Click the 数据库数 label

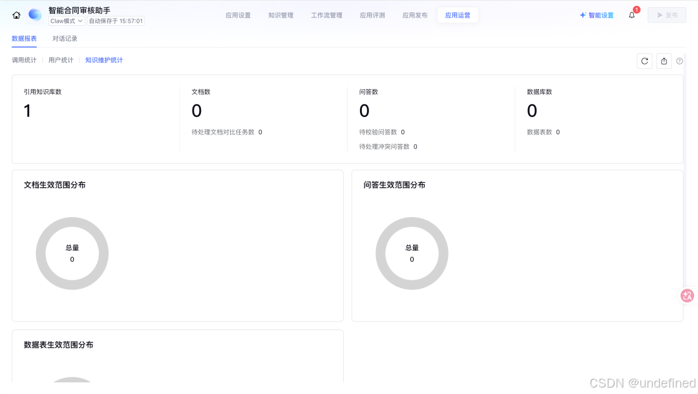tap(540, 92)
